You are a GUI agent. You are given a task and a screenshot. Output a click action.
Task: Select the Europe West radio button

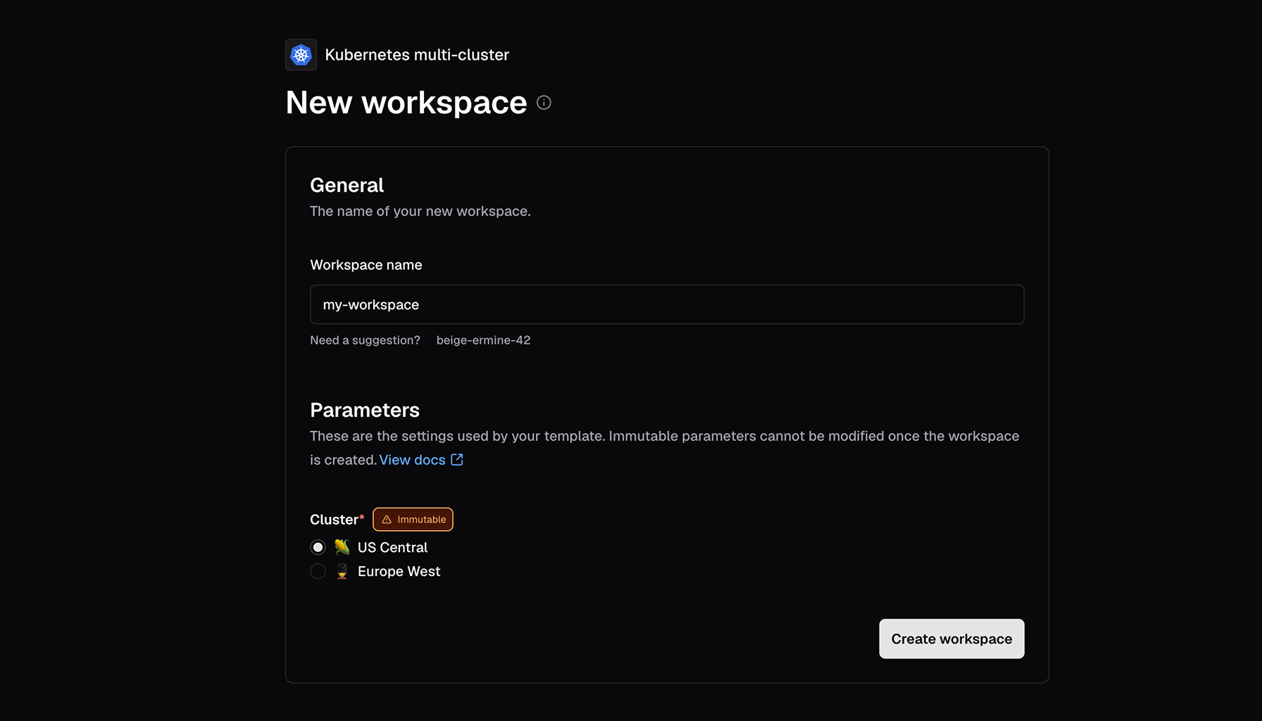tap(318, 571)
